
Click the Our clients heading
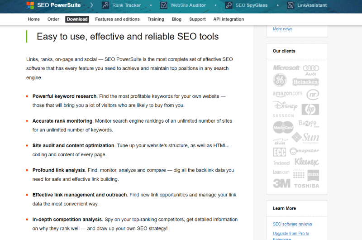[284, 51]
